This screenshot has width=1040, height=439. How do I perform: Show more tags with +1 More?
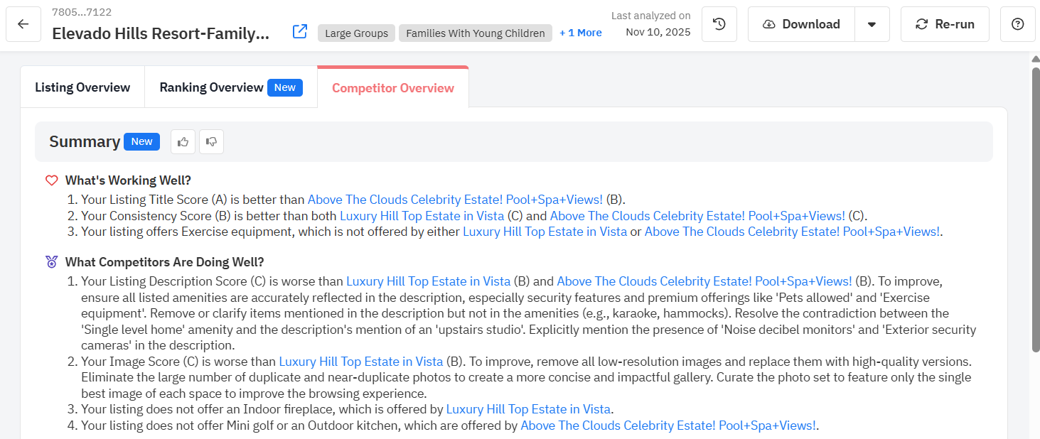point(580,33)
